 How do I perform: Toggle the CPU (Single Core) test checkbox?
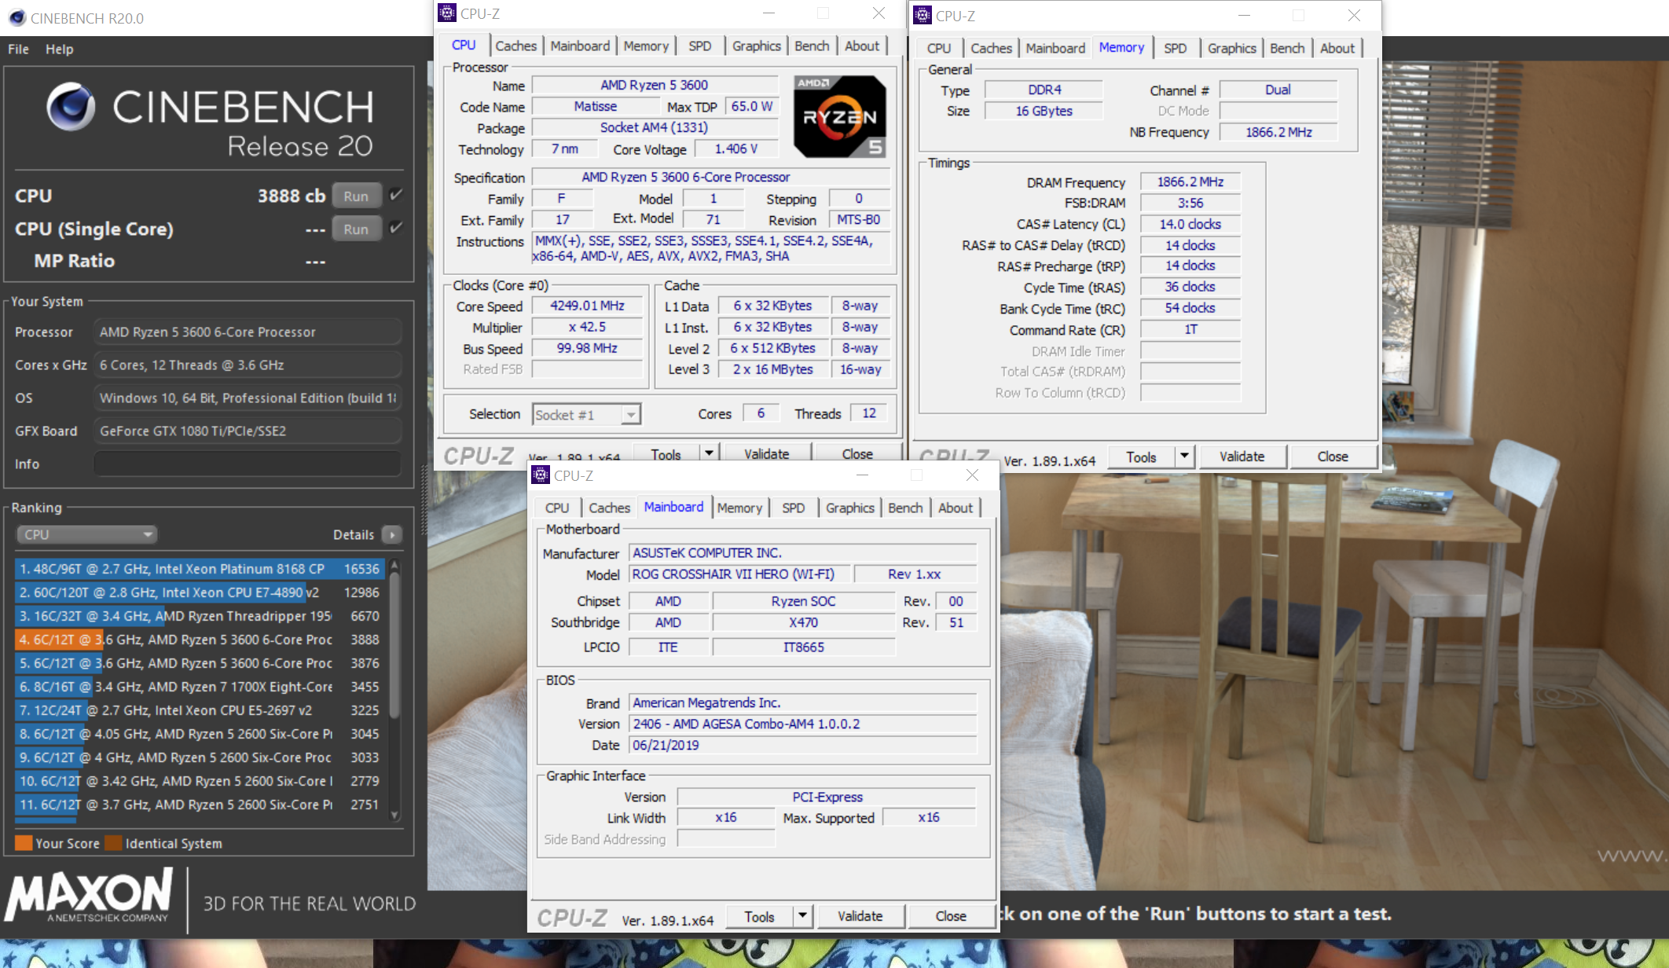point(396,228)
